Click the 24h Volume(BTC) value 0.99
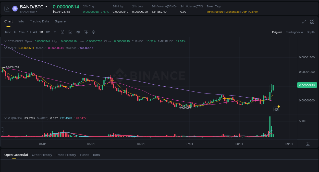319x172 pixels. [183, 12]
